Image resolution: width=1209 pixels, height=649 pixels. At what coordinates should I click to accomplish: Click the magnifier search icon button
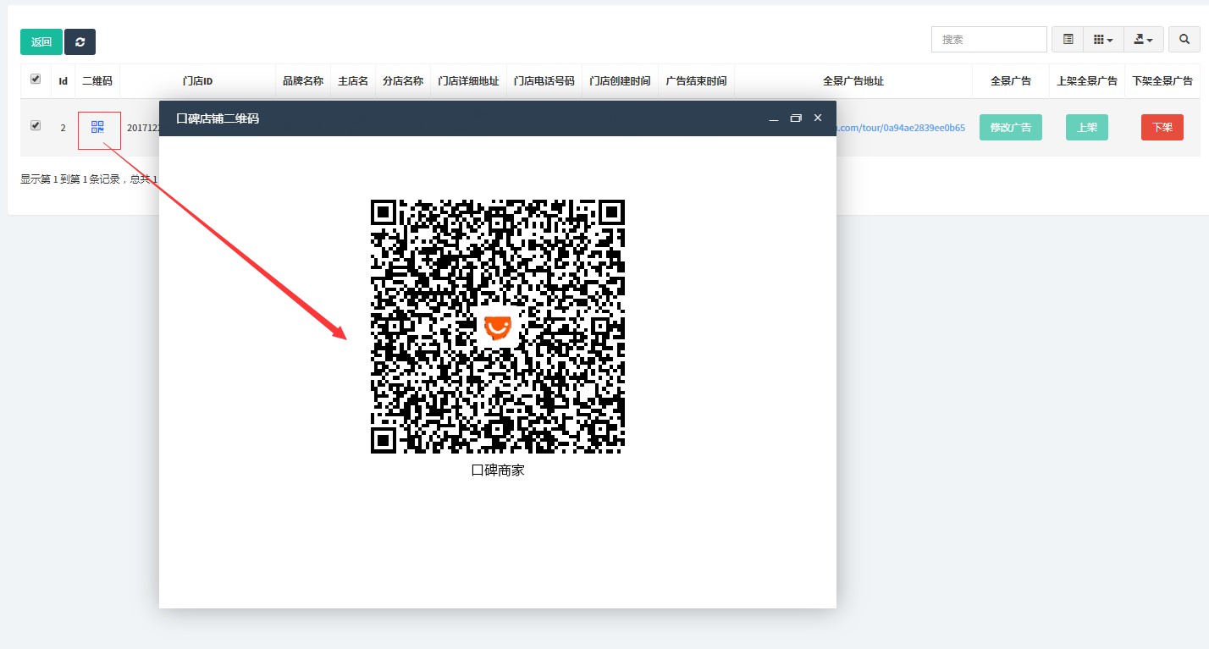(x=1184, y=39)
